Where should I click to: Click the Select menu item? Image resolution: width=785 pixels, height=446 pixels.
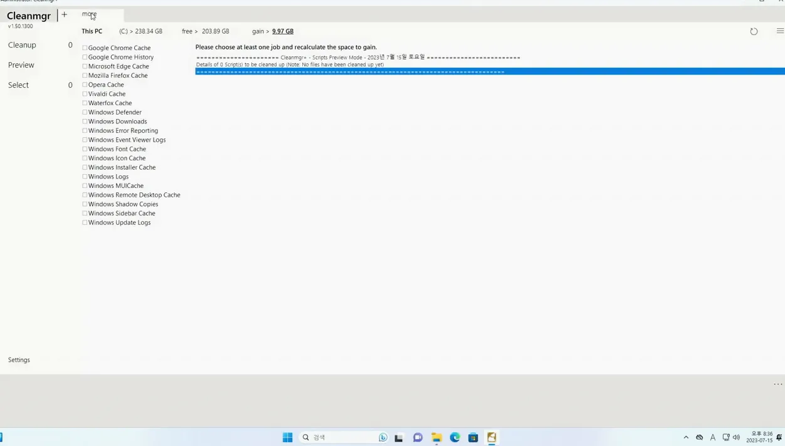pos(18,85)
